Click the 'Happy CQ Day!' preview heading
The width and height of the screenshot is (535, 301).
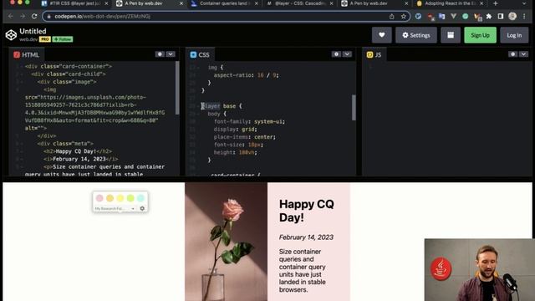pyautogui.click(x=307, y=211)
